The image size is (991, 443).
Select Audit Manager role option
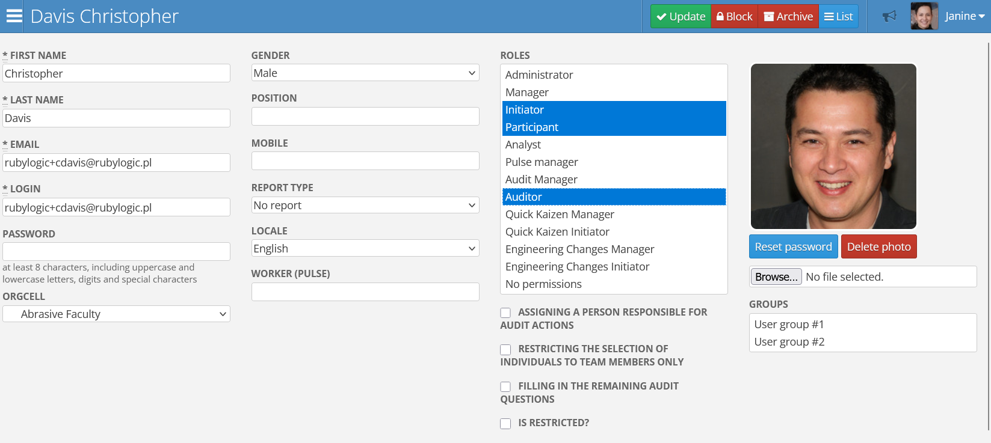(541, 179)
